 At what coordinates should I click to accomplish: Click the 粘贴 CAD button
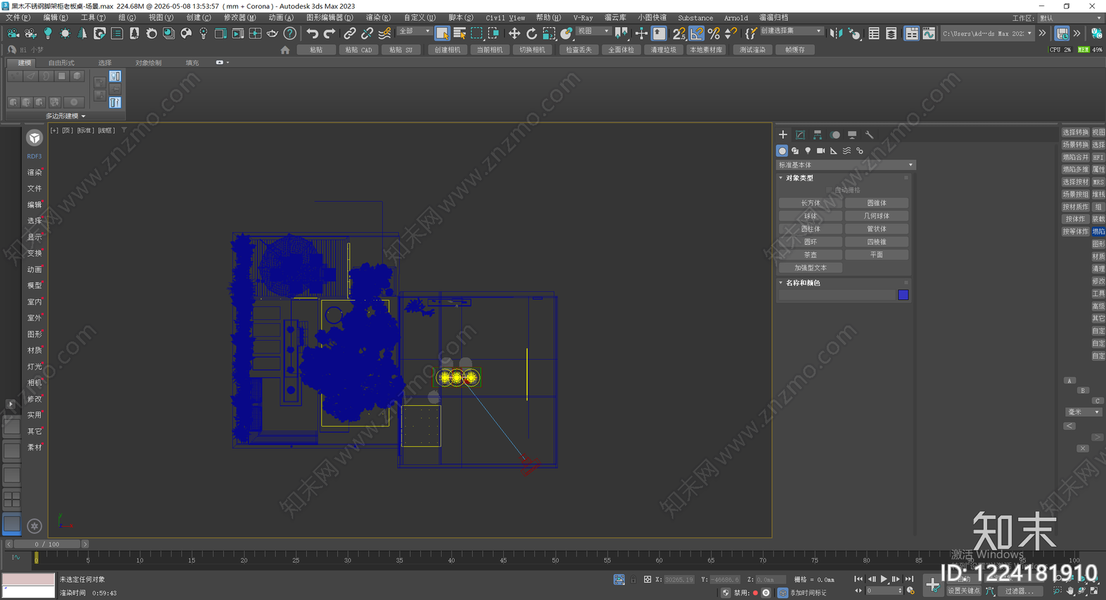(x=359, y=50)
